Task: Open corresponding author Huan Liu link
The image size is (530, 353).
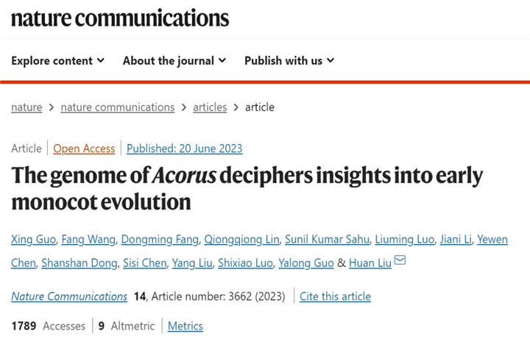Action: pos(370,263)
